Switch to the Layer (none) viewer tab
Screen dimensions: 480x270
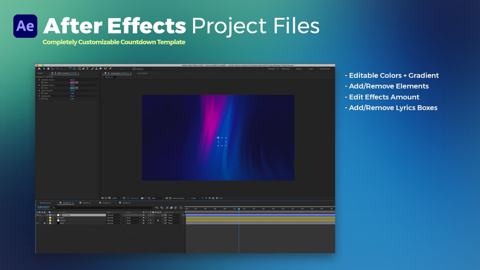click(142, 73)
